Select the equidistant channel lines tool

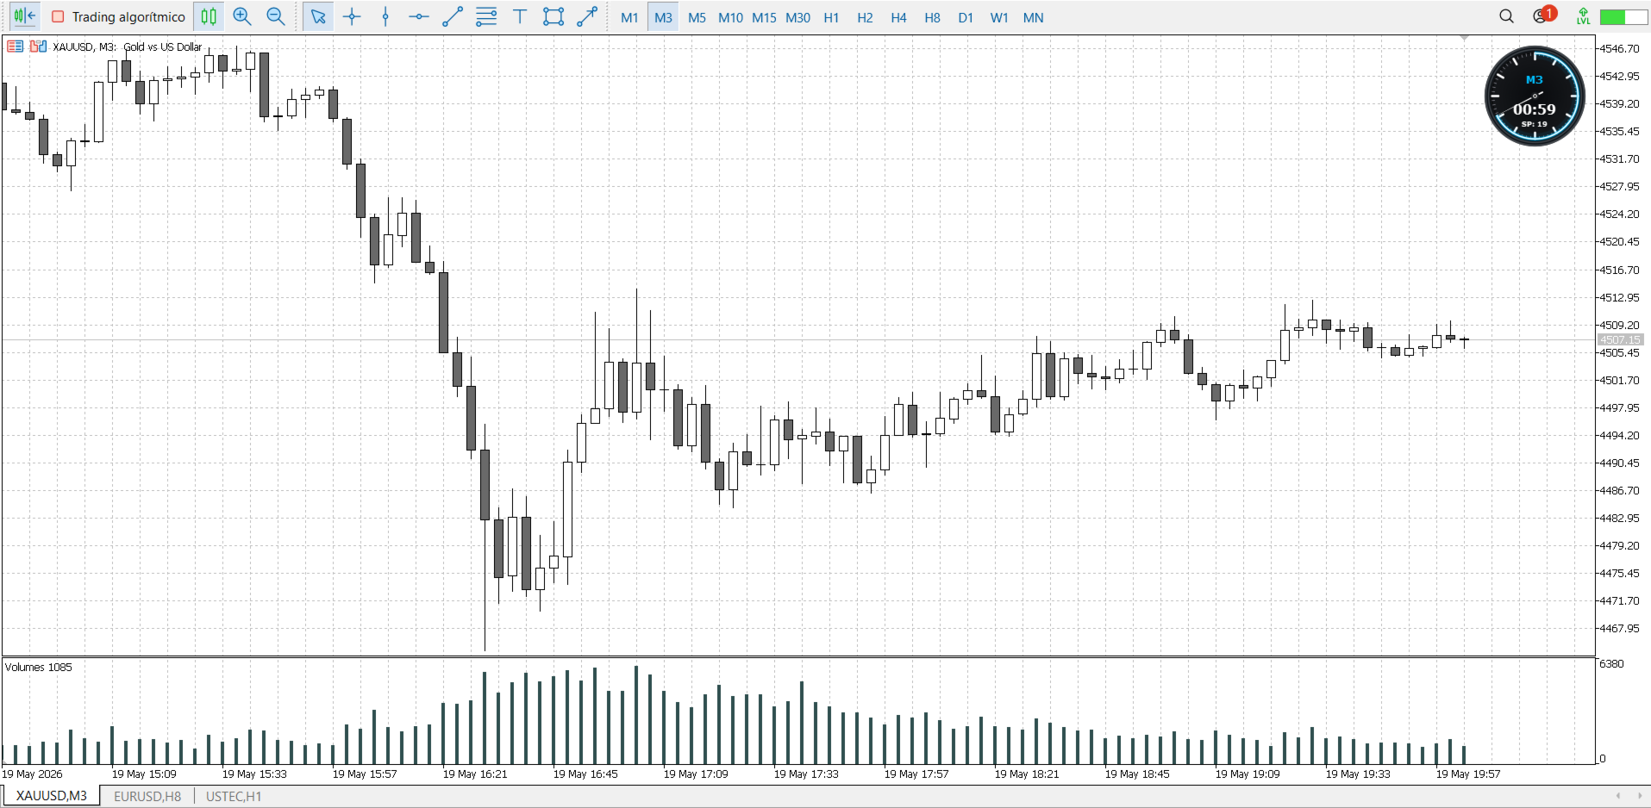pyautogui.click(x=486, y=17)
